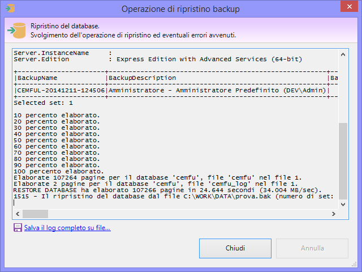Click the log's vertical scrollbar down arrow

pos(344,204)
